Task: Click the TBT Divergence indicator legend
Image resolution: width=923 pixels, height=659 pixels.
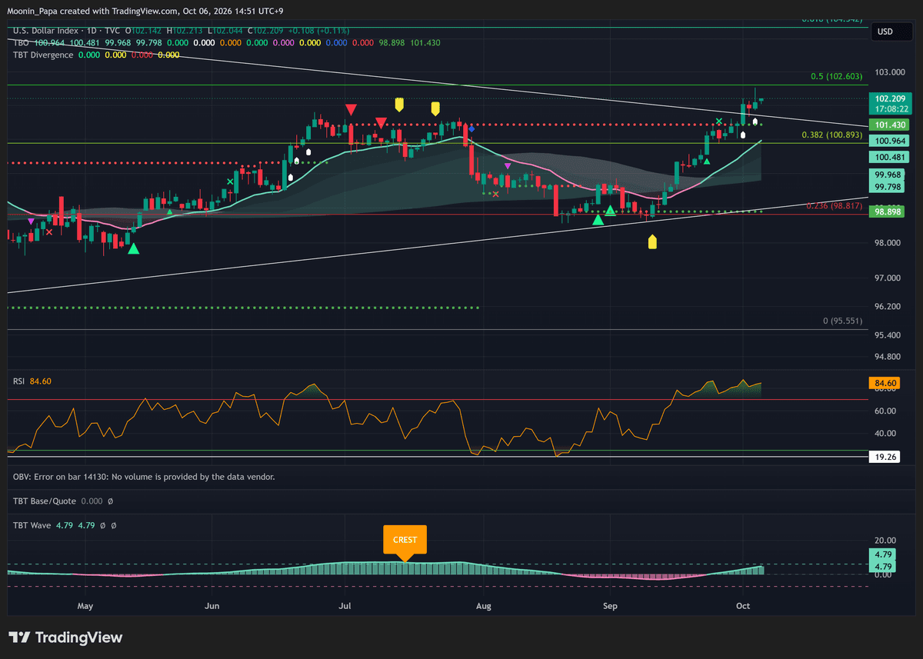Action: point(43,55)
